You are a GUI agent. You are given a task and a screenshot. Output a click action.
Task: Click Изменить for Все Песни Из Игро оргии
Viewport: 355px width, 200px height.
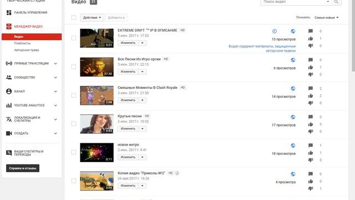pos(128,72)
